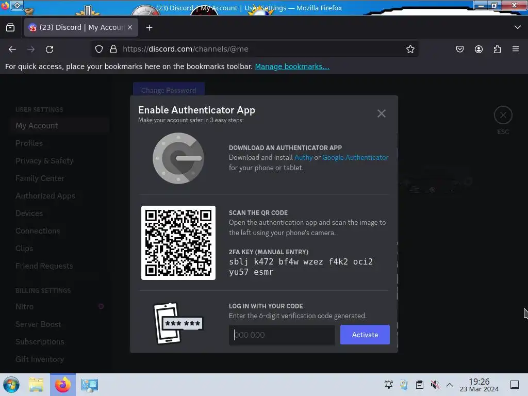Open Privacy & Safety settings
This screenshot has width=528, height=396.
click(59, 161)
